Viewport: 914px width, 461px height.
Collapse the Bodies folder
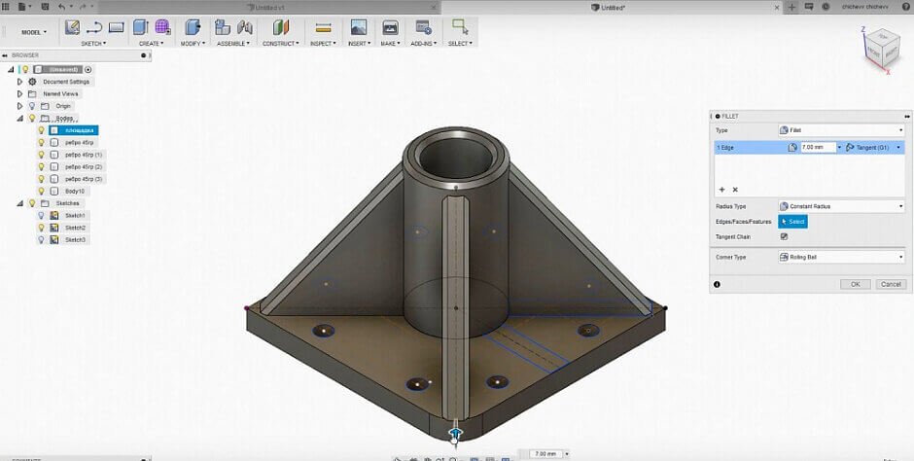point(19,119)
